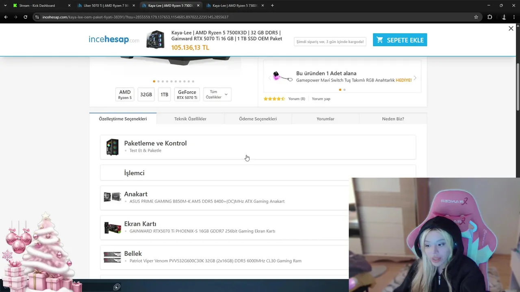The image size is (520, 292).
Task: Open the tab search chevron in tab strip
Action: tap(5, 6)
